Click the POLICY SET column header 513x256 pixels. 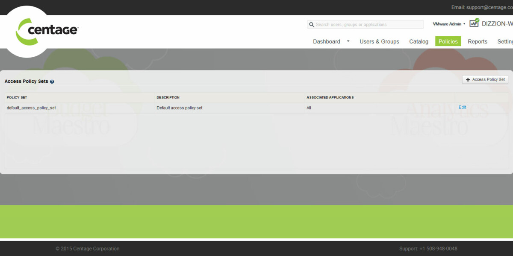coord(17,98)
